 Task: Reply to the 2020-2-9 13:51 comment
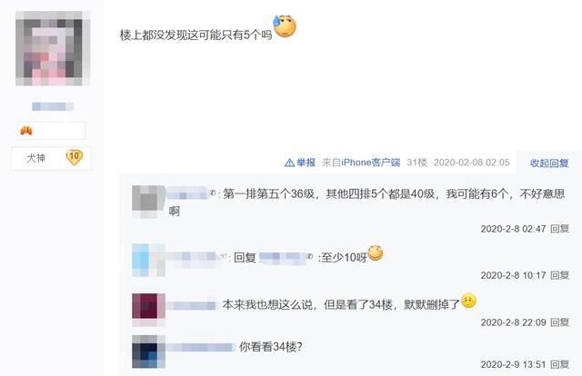559,364
